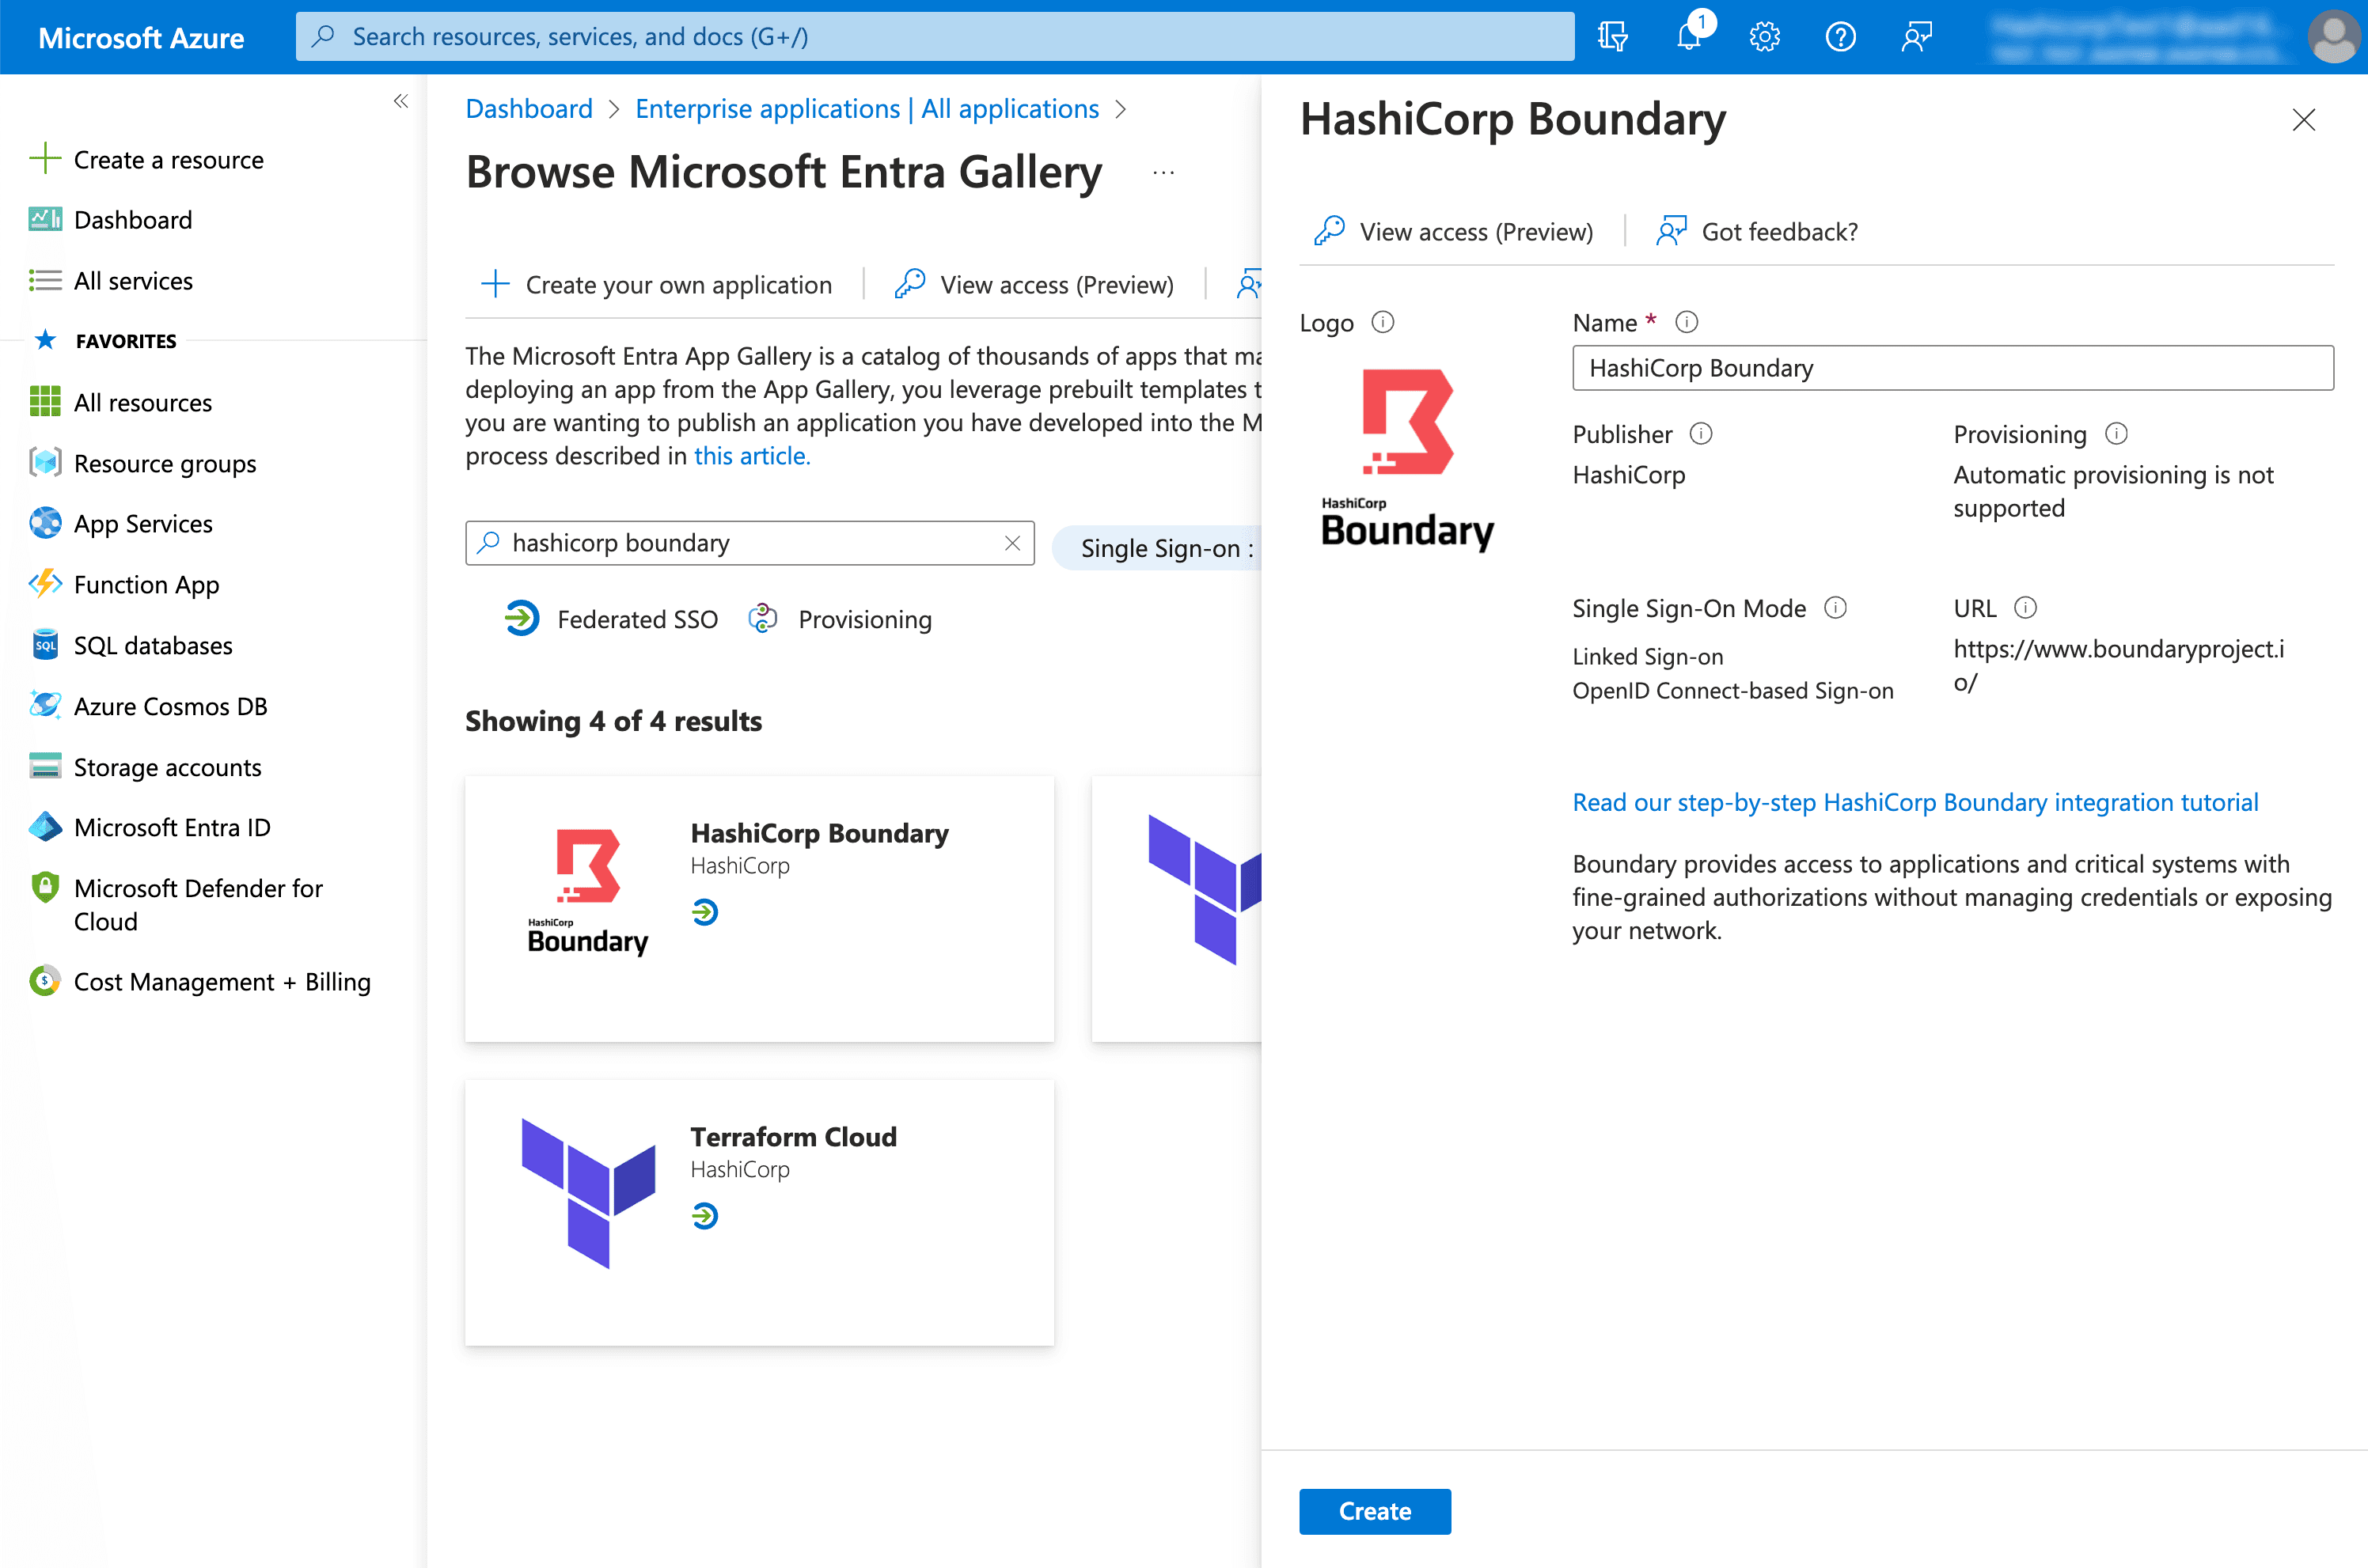Click Linked Sign-on text

(x=1648, y=656)
